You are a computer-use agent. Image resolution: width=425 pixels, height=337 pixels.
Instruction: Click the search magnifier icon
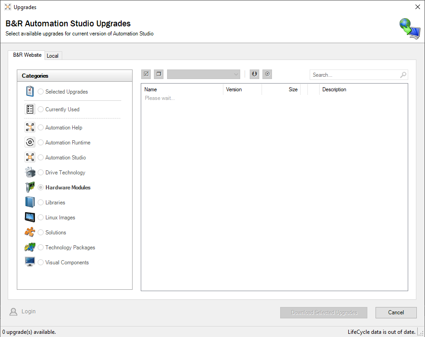tap(403, 75)
